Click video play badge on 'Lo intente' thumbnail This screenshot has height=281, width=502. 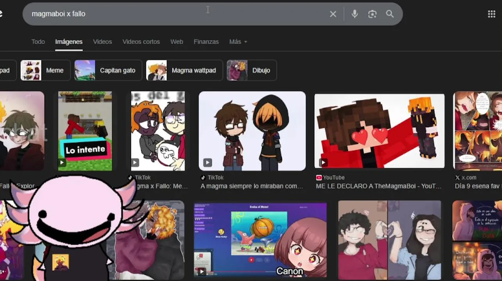coord(62,162)
